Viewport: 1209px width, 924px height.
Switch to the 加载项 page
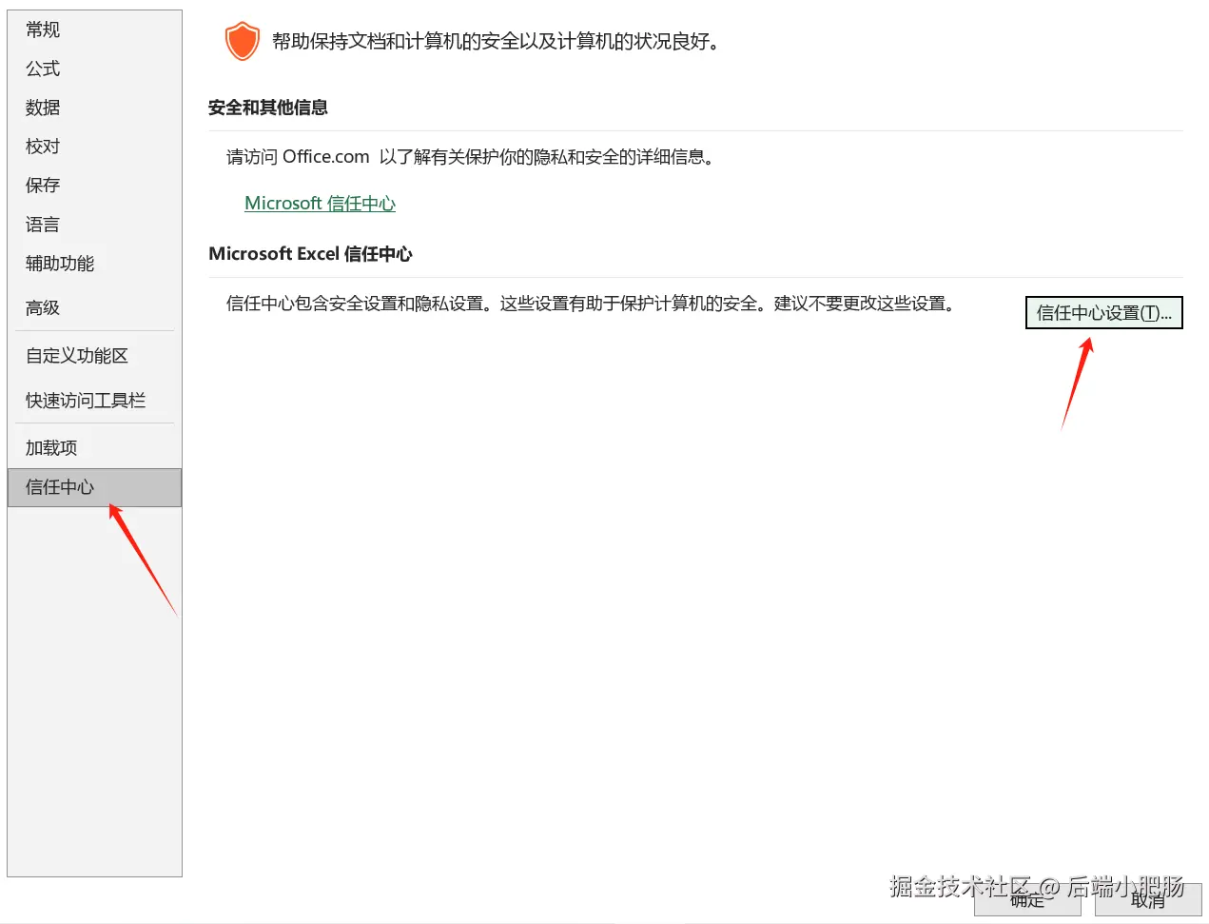tap(50, 446)
